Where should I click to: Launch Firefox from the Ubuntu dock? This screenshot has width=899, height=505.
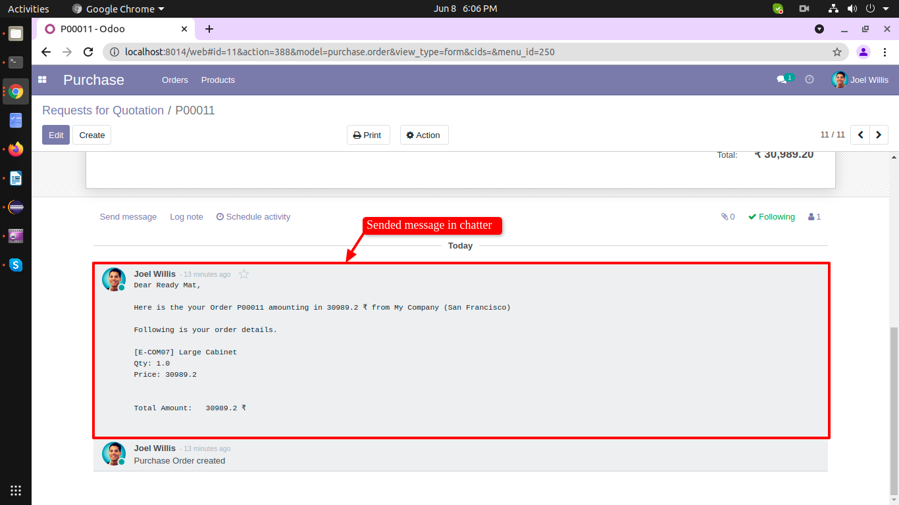[x=16, y=149]
